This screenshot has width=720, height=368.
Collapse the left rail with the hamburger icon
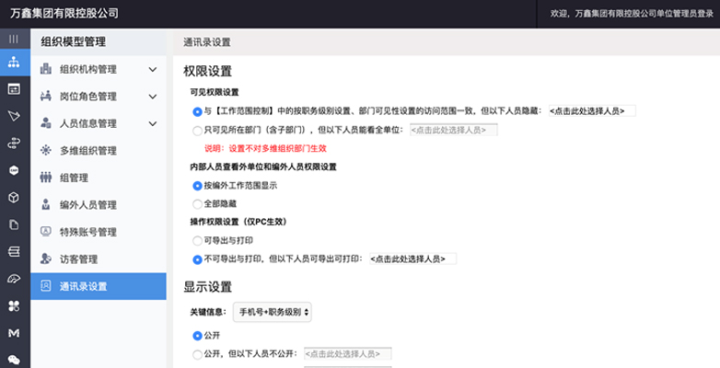tap(14, 39)
